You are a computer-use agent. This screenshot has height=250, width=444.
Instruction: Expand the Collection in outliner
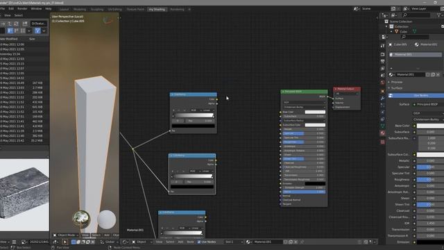(x=386, y=26)
